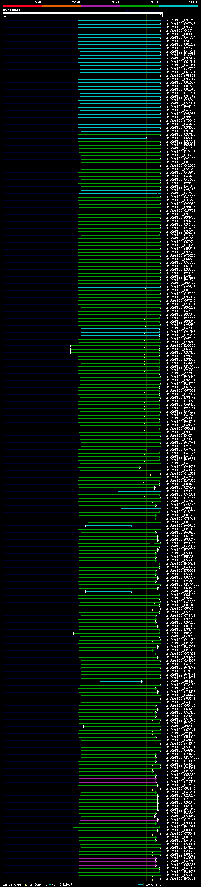Select the label UniRef100_C5YW21
Screen dimensions: 201x887
[180, 103]
